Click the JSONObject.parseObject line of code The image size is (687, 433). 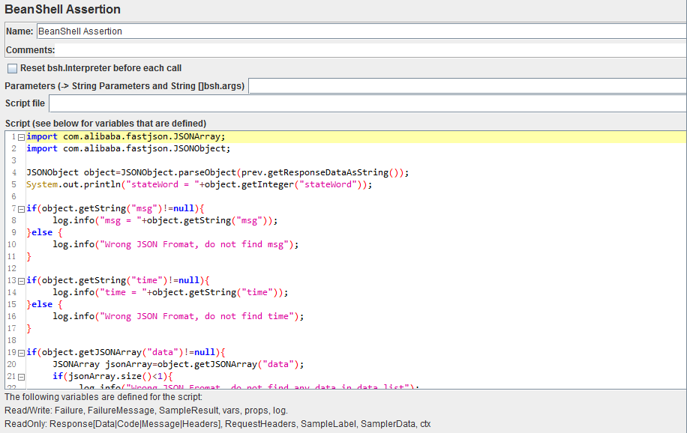click(x=217, y=172)
